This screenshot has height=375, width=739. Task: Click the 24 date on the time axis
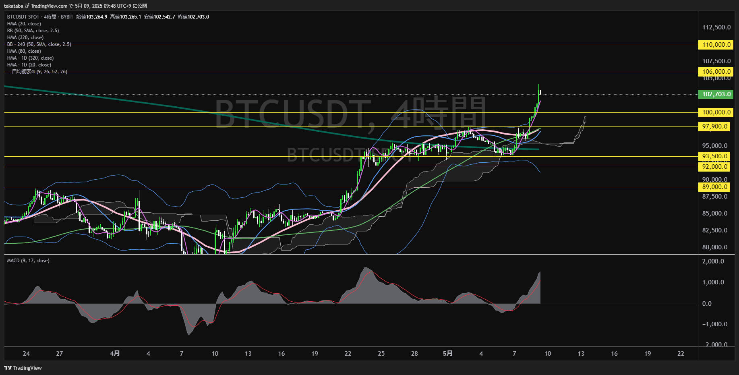26,354
